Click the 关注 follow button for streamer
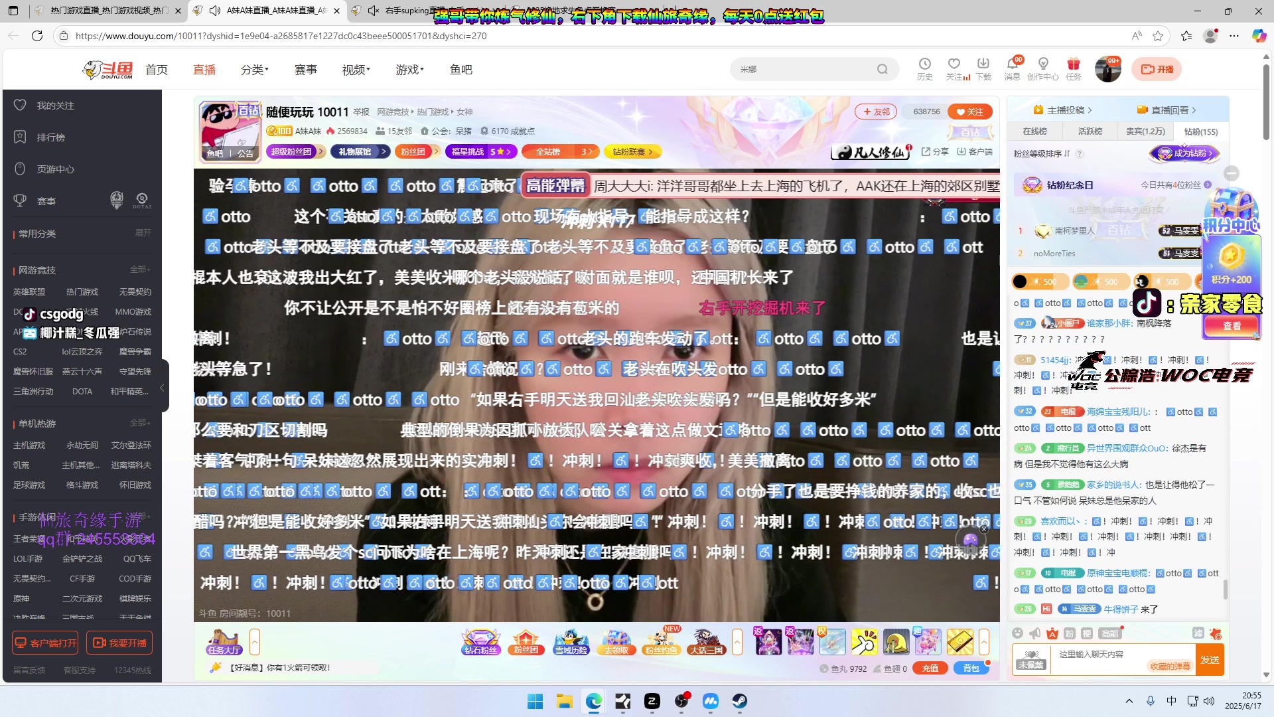 pyautogui.click(x=969, y=112)
